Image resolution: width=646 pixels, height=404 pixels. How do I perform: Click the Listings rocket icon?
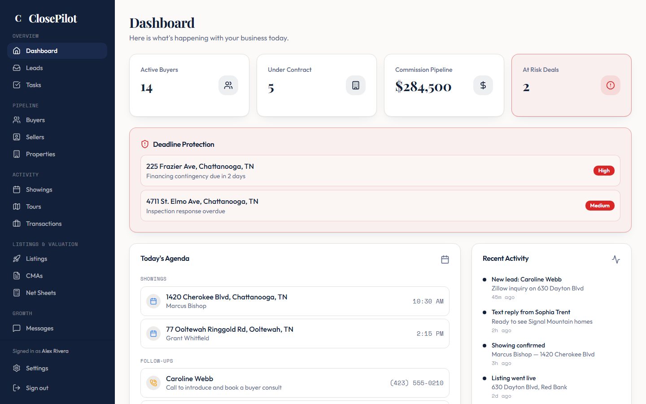(x=17, y=259)
